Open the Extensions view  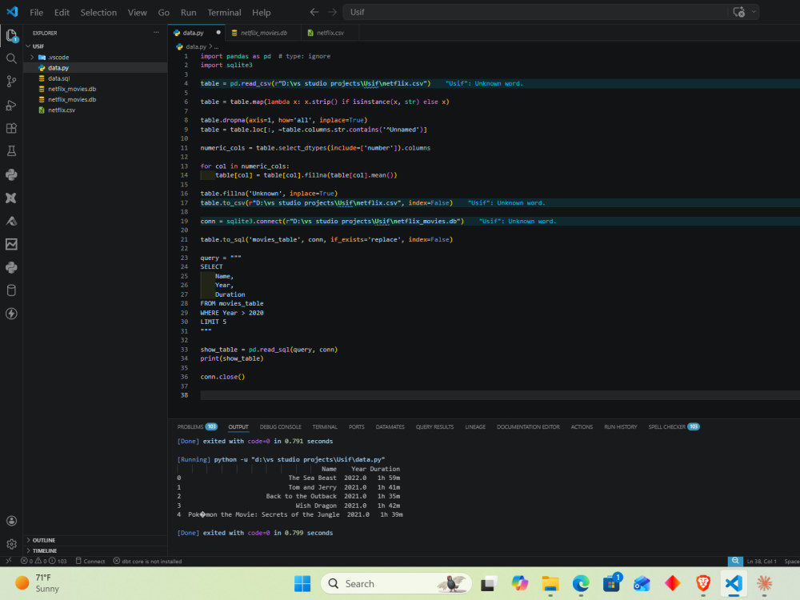click(11, 128)
